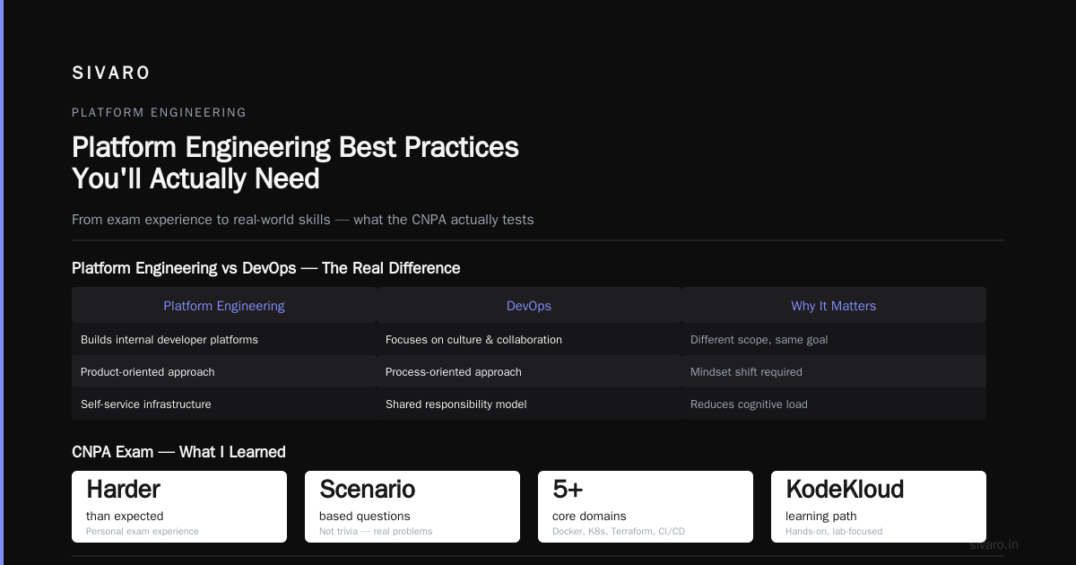Select the DevOps column header
This screenshot has height=565, width=1076.
529,306
